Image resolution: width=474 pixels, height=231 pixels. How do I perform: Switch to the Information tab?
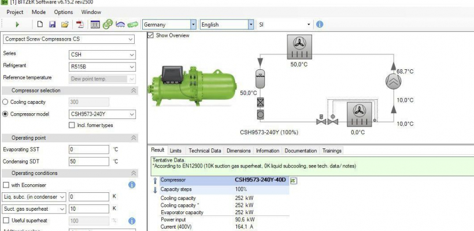[x=268, y=151]
